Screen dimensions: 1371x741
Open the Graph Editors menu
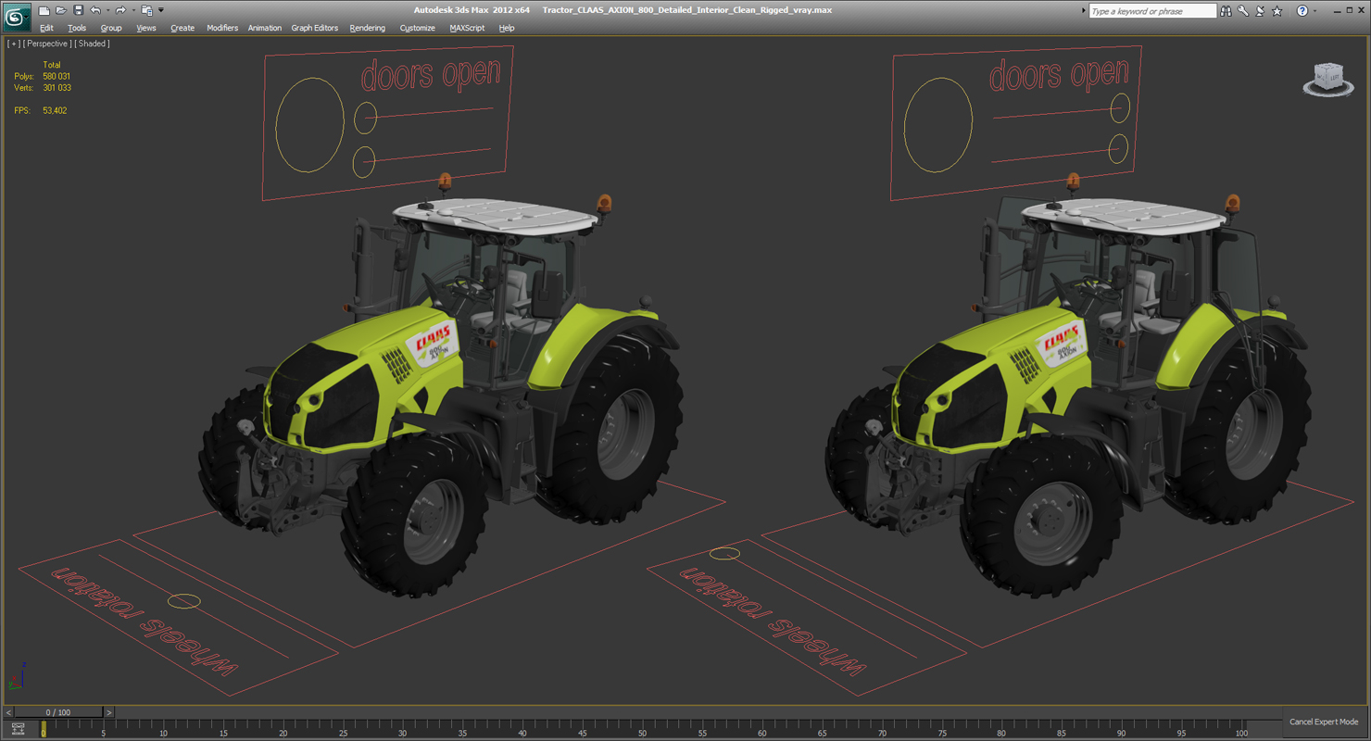point(315,28)
